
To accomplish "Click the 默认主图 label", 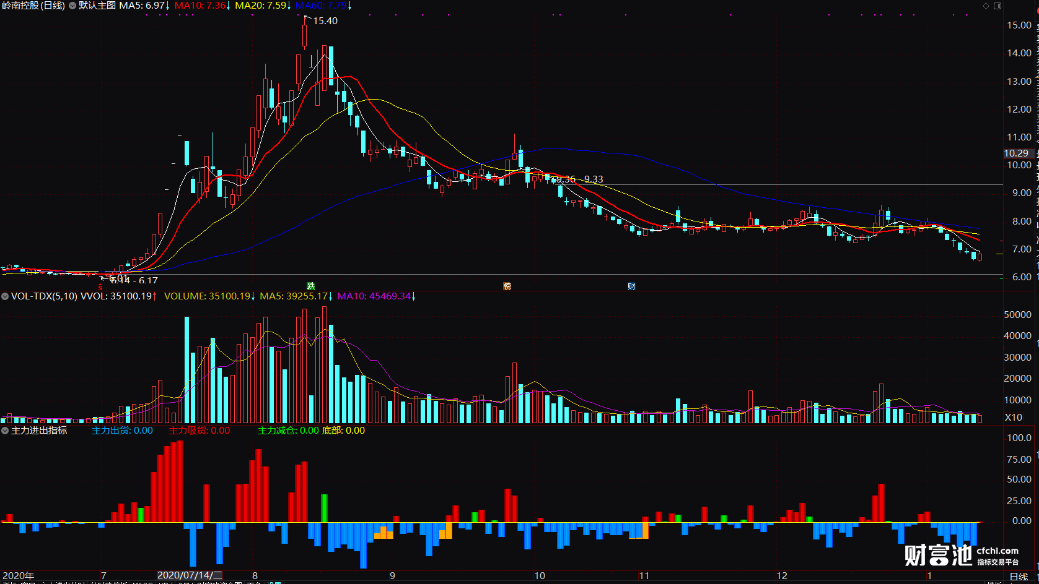I will click(x=97, y=6).
